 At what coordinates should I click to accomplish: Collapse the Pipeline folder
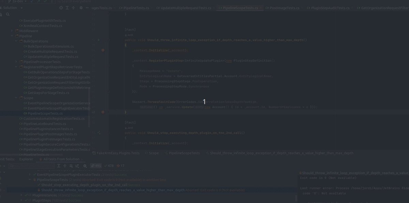[12, 36]
